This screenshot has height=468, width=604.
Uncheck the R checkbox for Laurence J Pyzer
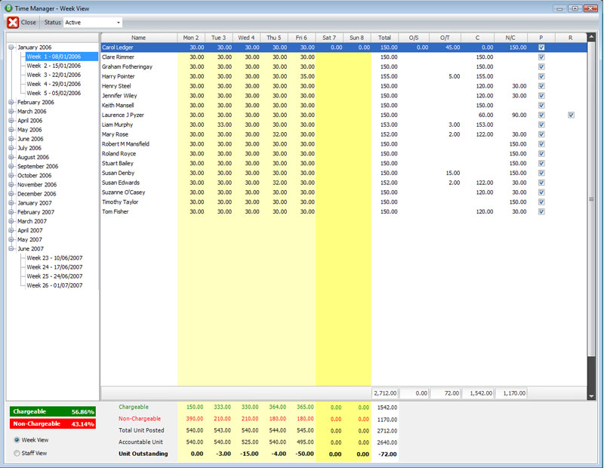(x=571, y=115)
